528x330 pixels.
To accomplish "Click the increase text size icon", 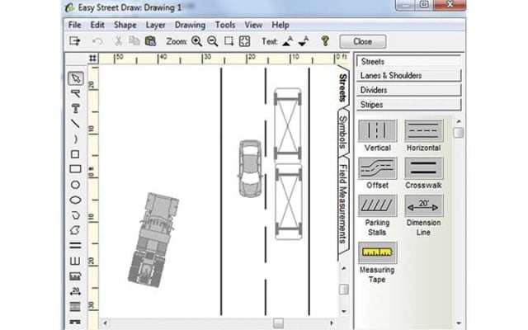I will pyautogui.click(x=288, y=40).
